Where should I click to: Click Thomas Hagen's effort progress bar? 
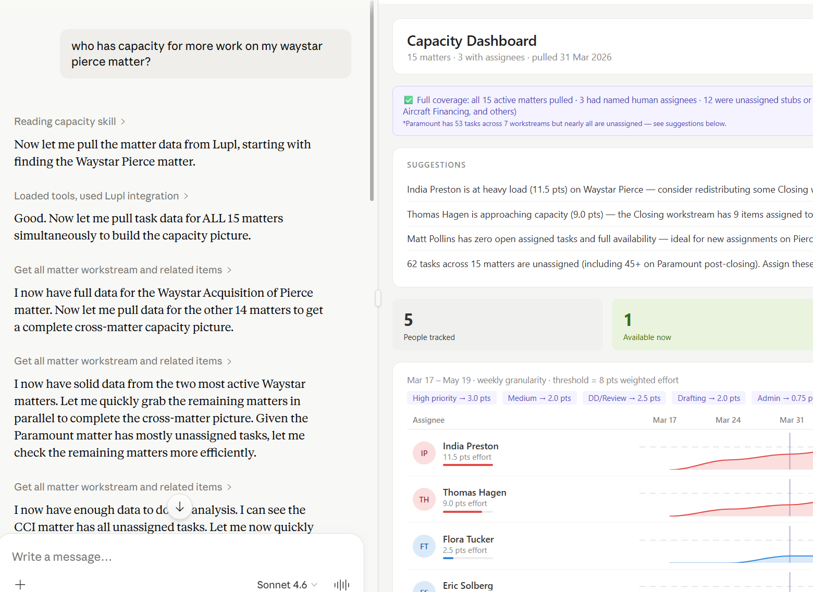point(468,511)
